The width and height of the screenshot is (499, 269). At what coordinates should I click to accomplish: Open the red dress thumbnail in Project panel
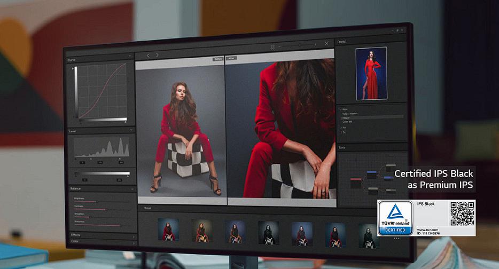371,73
